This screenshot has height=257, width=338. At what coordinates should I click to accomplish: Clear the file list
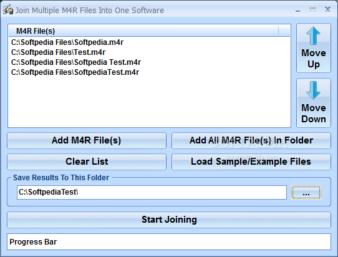click(x=87, y=162)
